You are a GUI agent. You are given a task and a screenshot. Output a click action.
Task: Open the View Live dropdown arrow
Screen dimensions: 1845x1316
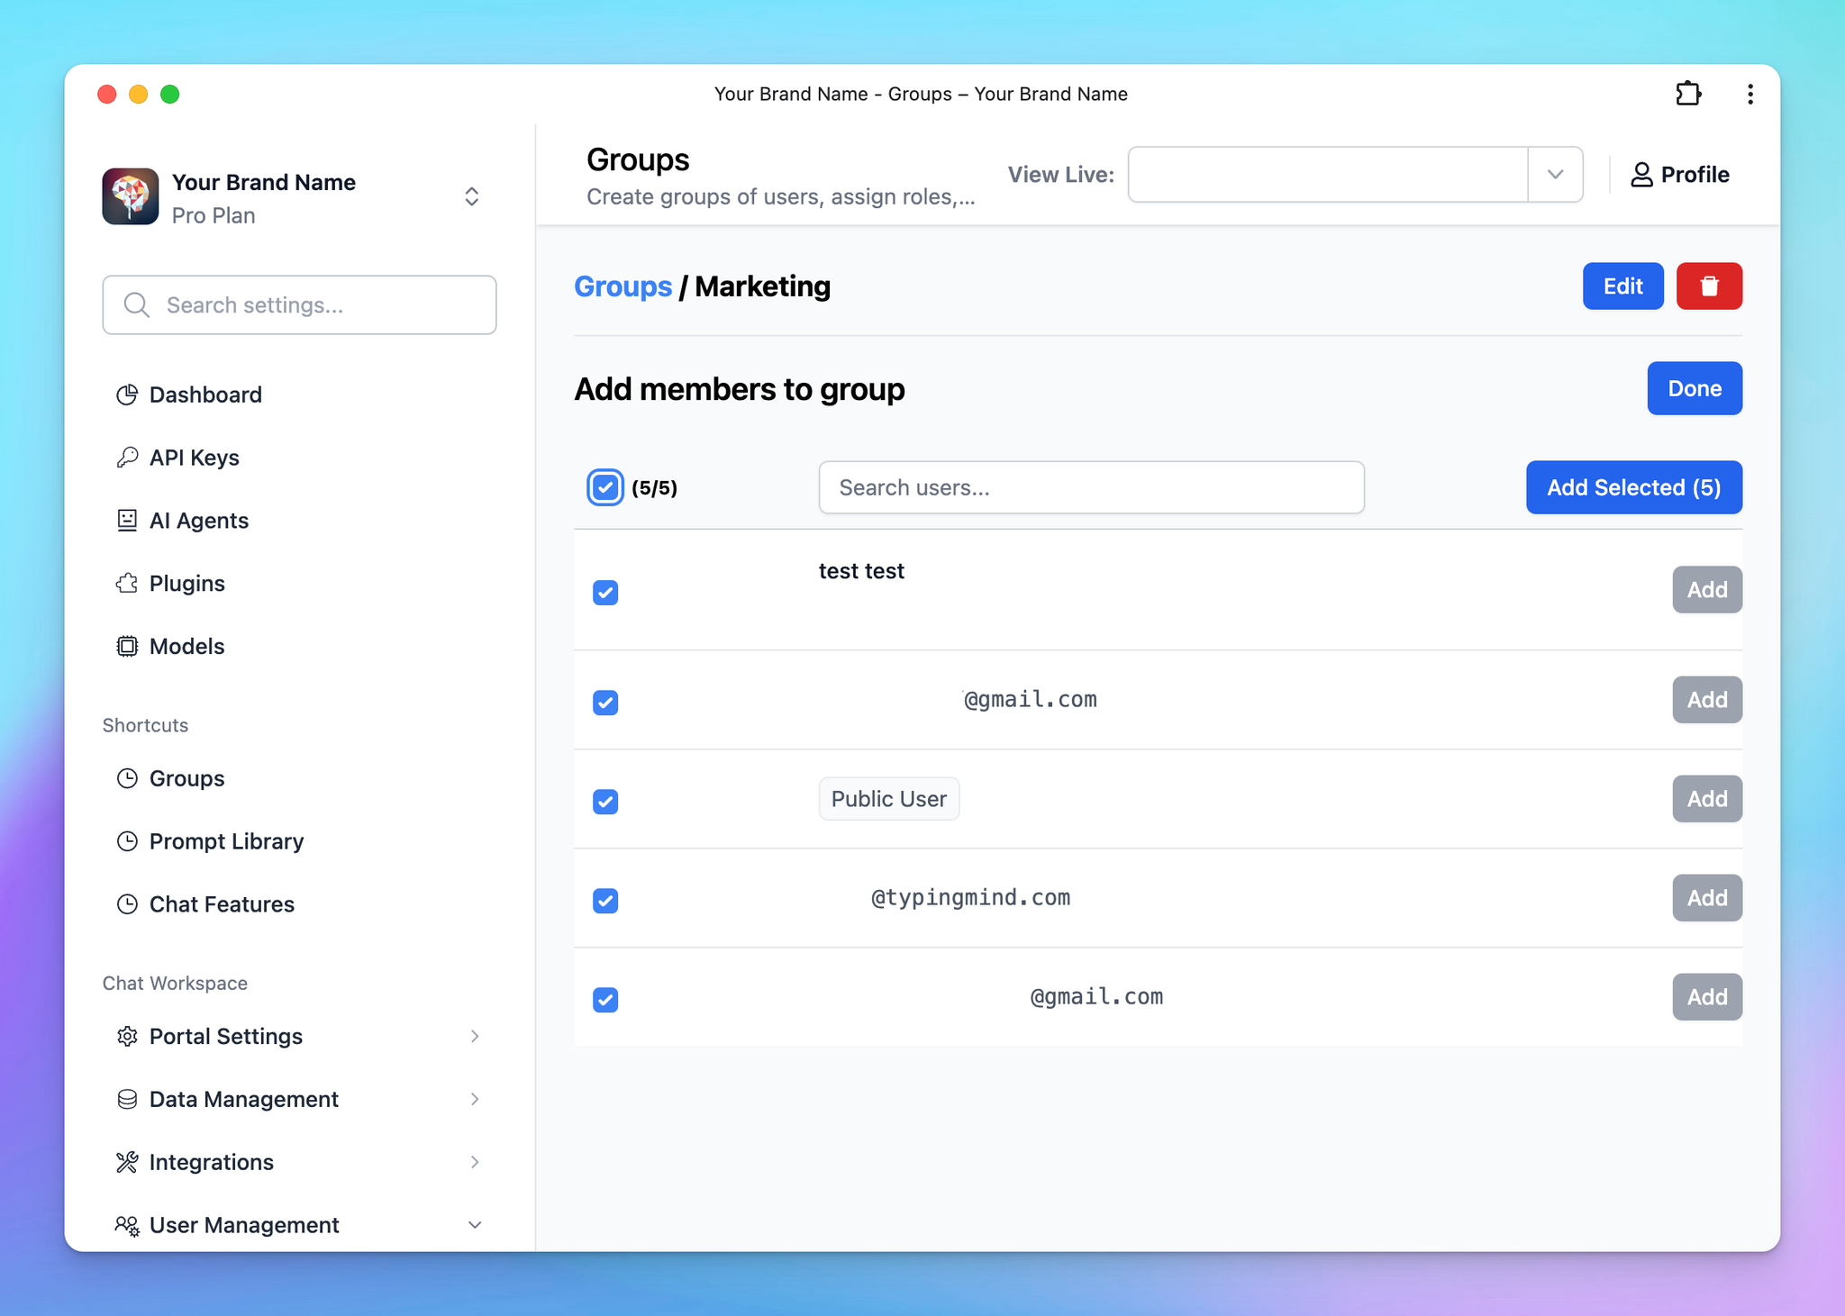pyautogui.click(x=1555, y=175)
